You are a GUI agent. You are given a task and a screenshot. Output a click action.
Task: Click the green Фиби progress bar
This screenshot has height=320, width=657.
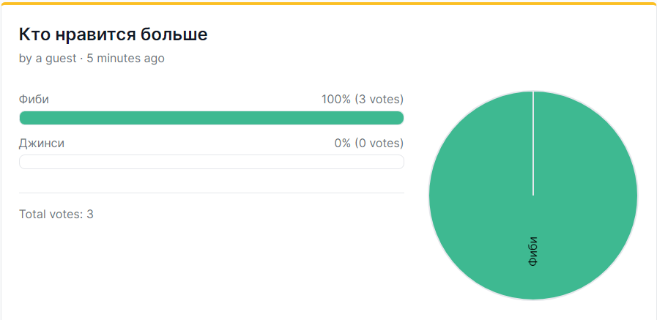click(x=212, y=118)
